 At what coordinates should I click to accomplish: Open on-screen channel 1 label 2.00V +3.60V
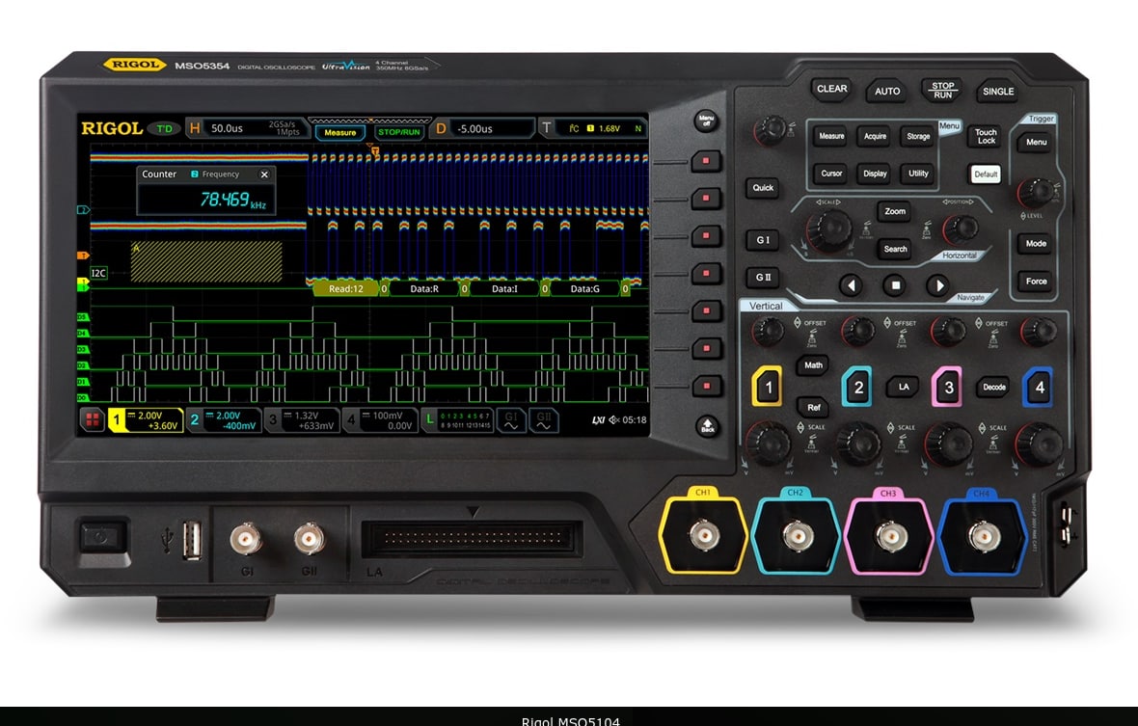click(x=146, y=420)
